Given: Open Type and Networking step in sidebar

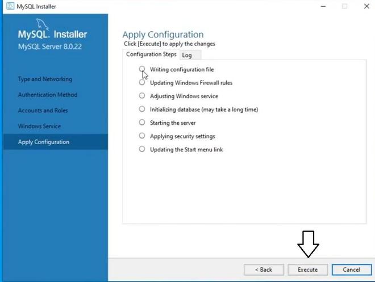Looking at the screenshot, I should pos(45,79).
